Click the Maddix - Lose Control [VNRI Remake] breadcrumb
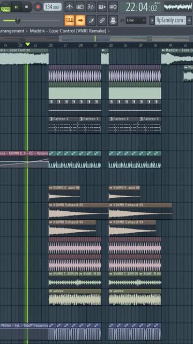The width and height of the screenshot is (193, 344). 68,31
